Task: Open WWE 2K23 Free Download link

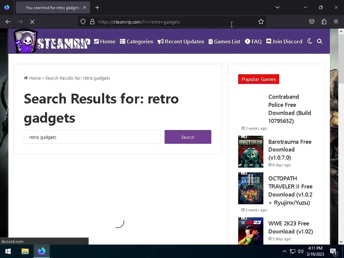Action: [x=291, y=227]
